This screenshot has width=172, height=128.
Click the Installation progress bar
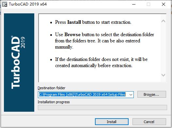(102, 107)
